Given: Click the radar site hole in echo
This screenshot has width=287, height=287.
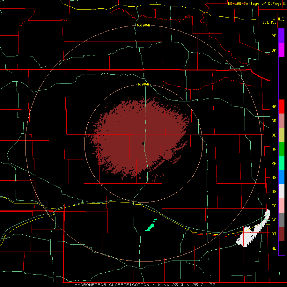Looking at the screenshot, I should coord(143,143).
